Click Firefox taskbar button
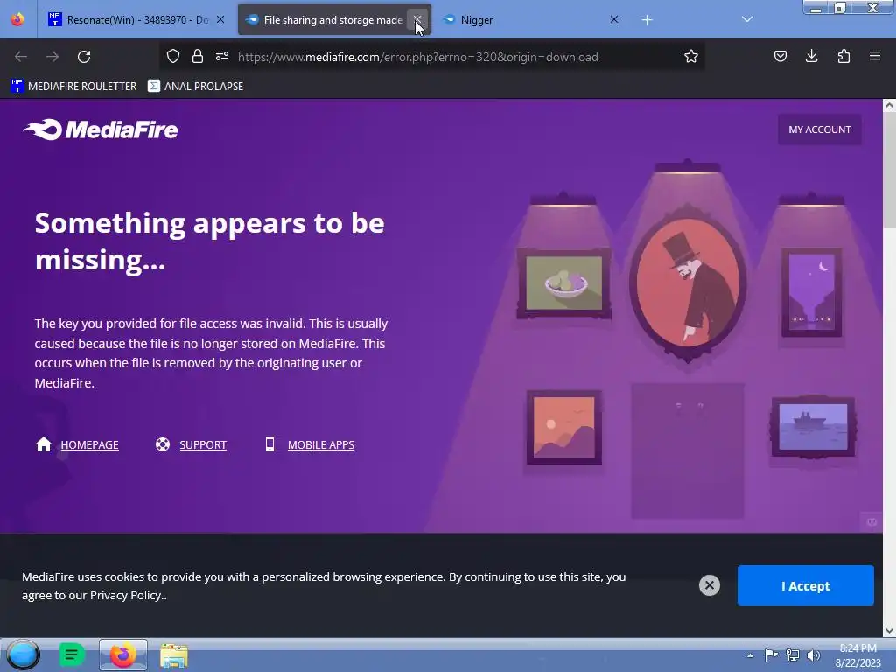 [x=122, y=654]
